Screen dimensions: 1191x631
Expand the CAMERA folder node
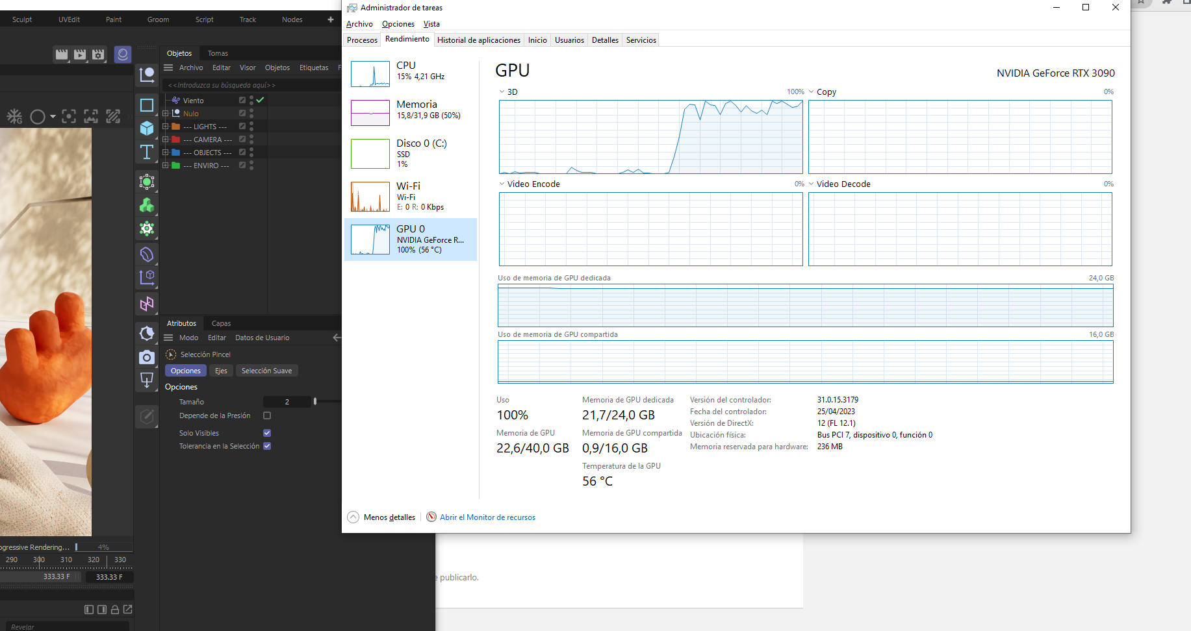click(166, 140)
